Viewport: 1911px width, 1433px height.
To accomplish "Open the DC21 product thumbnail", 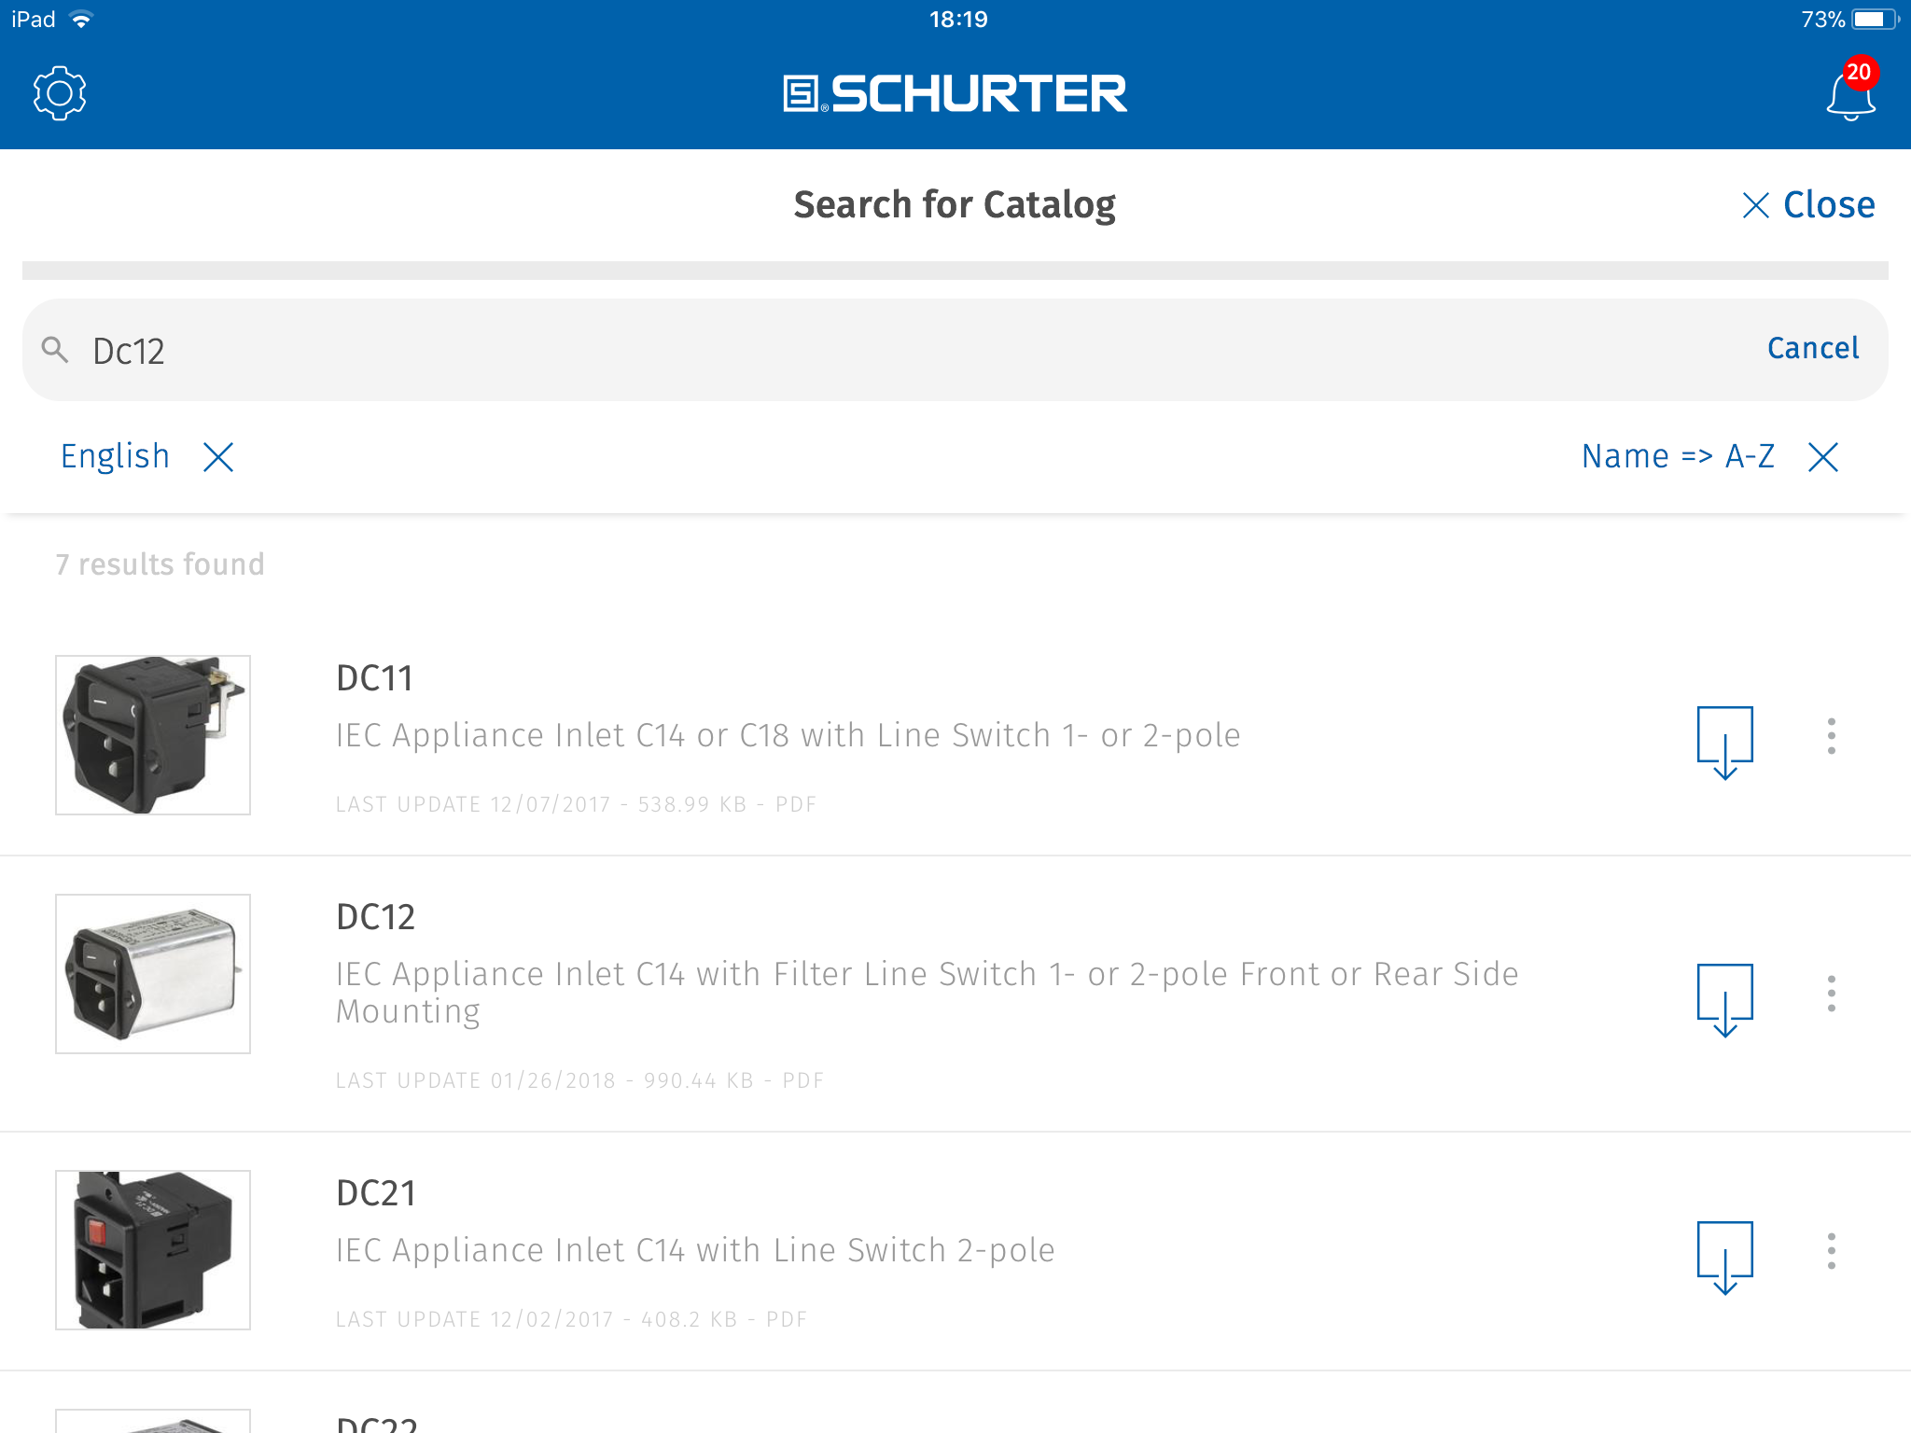I will click(153, 1250).
